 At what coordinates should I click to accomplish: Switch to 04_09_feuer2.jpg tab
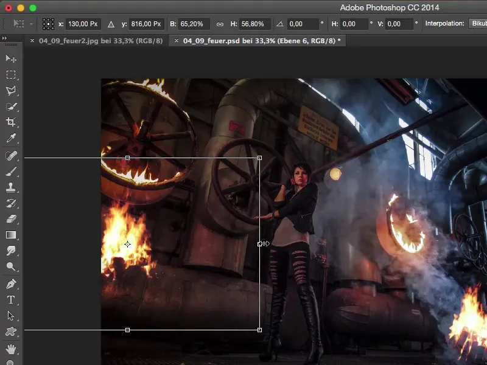[x=100, y=41]
